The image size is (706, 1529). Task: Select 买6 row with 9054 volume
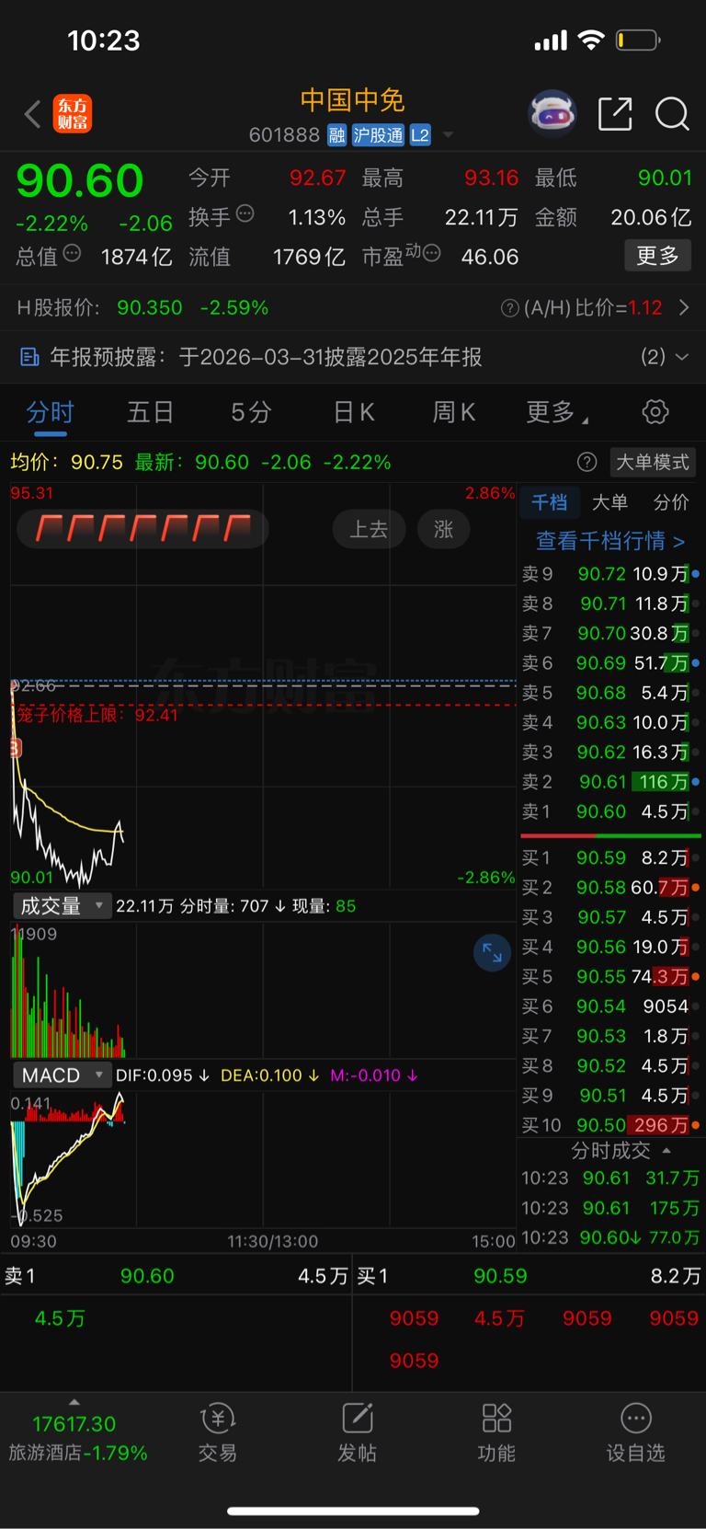coord(610,1006)
